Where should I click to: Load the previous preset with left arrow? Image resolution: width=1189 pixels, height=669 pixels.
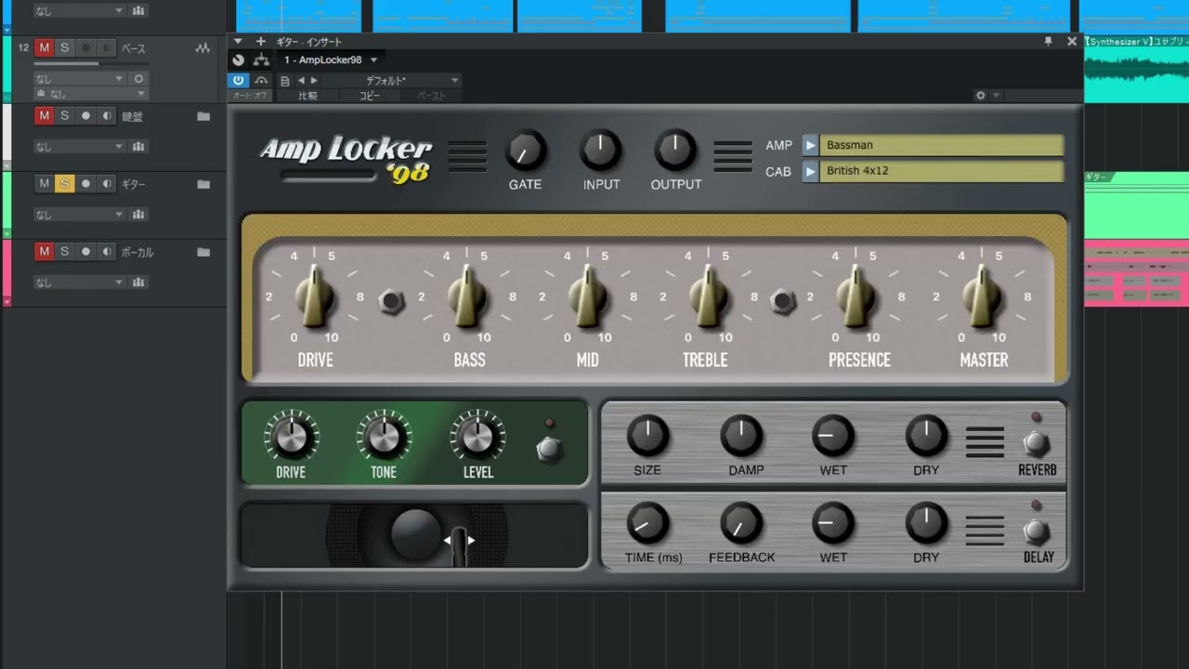pos(301,81)
